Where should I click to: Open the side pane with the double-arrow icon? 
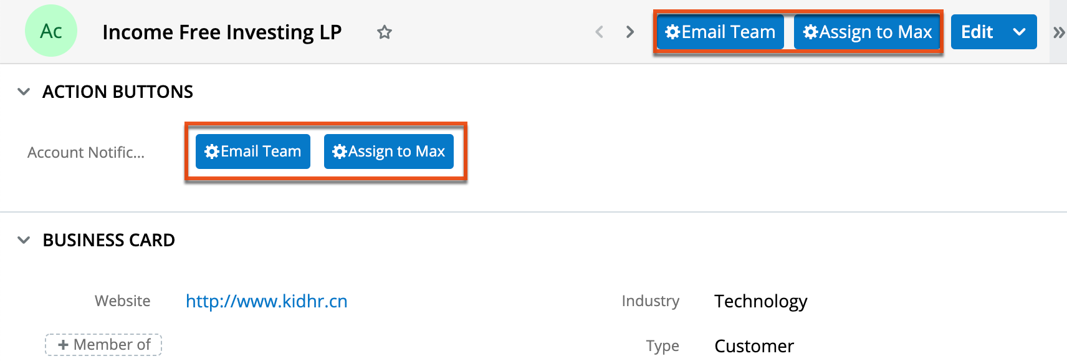pos(1058,32)
